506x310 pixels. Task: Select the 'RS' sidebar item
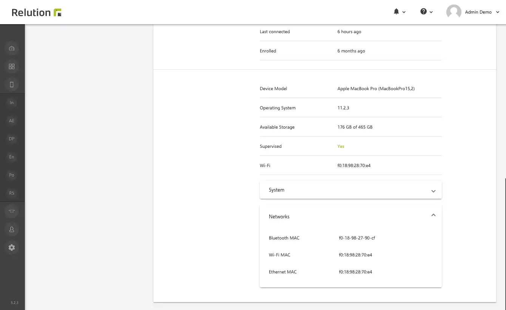click(12, 193)
